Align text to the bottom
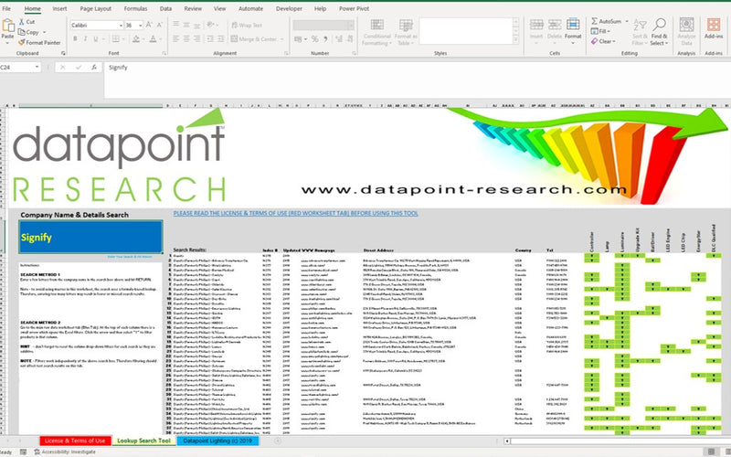 tap(196, 25)
